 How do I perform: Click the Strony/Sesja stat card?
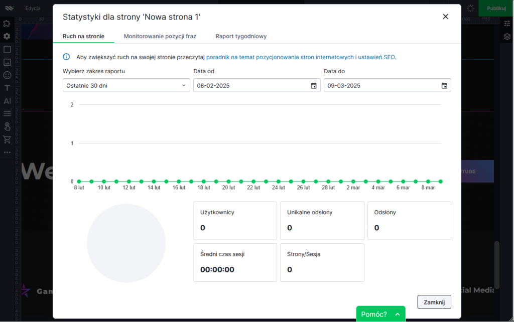(322, 262)
